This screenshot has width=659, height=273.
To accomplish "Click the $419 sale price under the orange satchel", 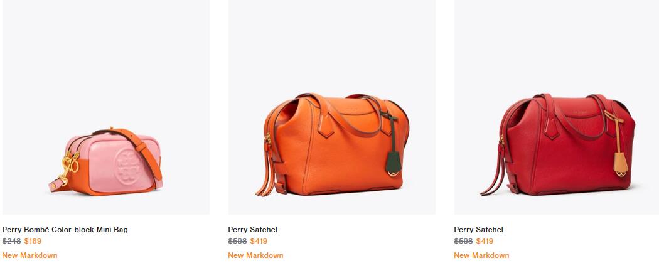I will pos(259,241).
